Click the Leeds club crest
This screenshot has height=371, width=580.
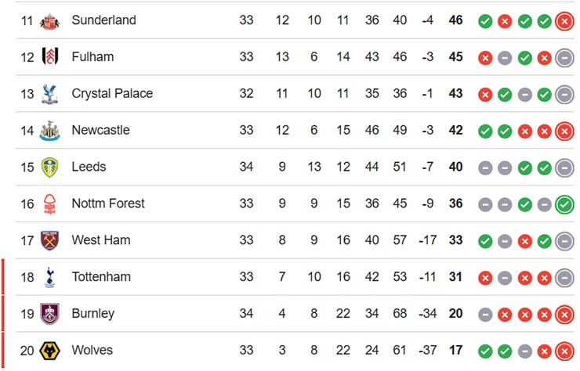[50, 167]
